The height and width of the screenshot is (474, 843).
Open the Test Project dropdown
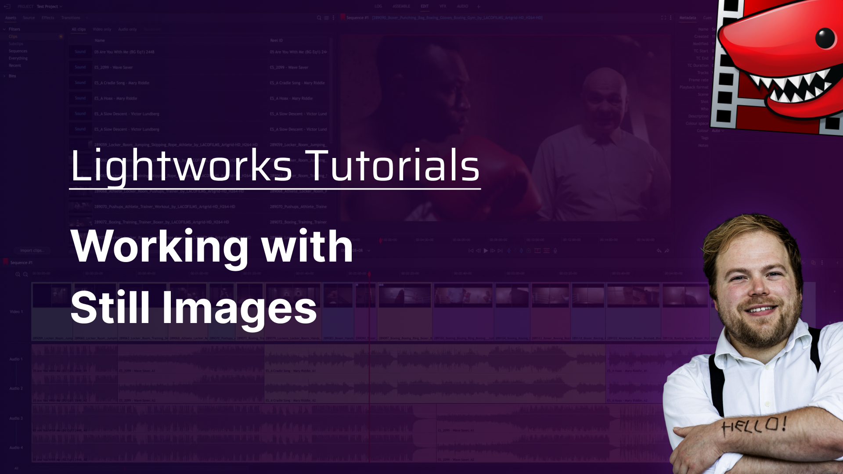(x=49, y=7)
